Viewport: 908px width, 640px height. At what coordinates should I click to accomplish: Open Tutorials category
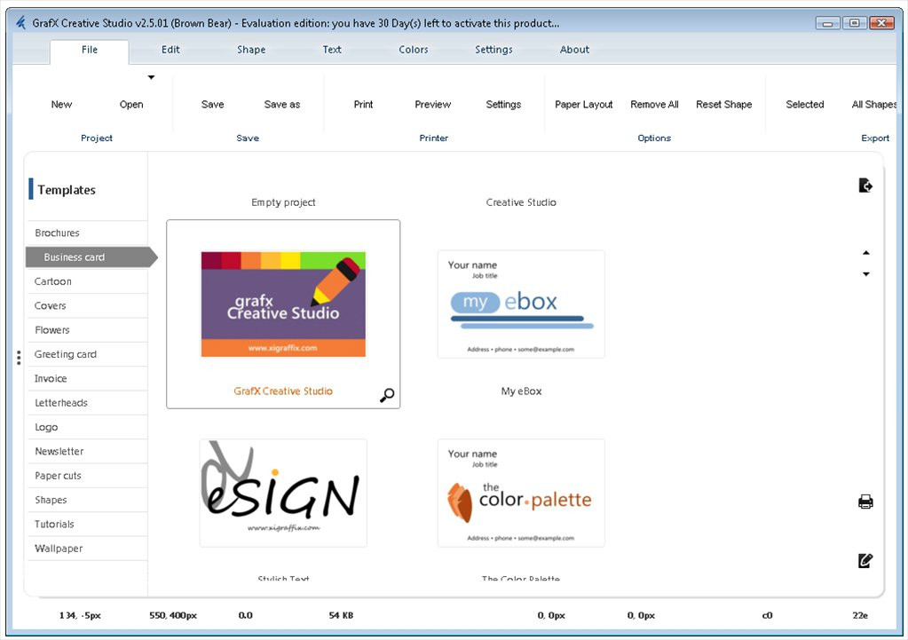click(x=87, y=525)
